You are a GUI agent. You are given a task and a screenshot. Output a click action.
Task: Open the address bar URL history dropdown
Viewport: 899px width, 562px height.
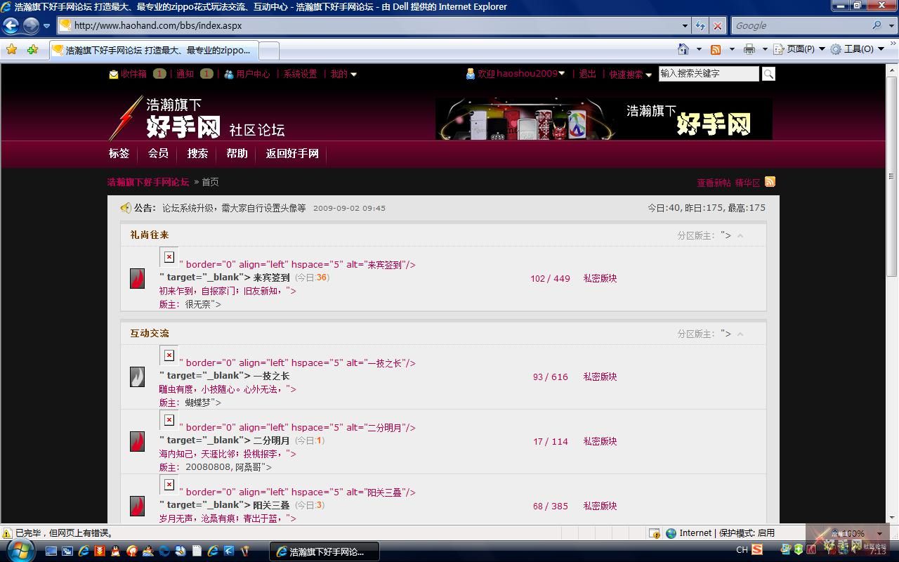pos(685,25)
